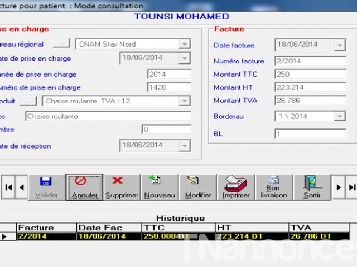Create new invoice with Nouveau

coord(160,187)
